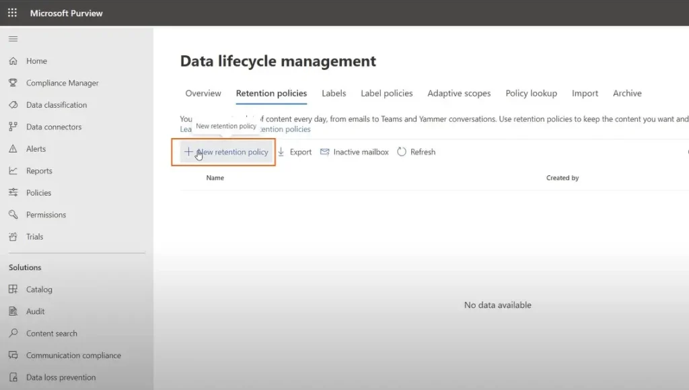Open Data connectors from sidebar
This screenshot has width=689, height=390.
click(x=53, y=127)
